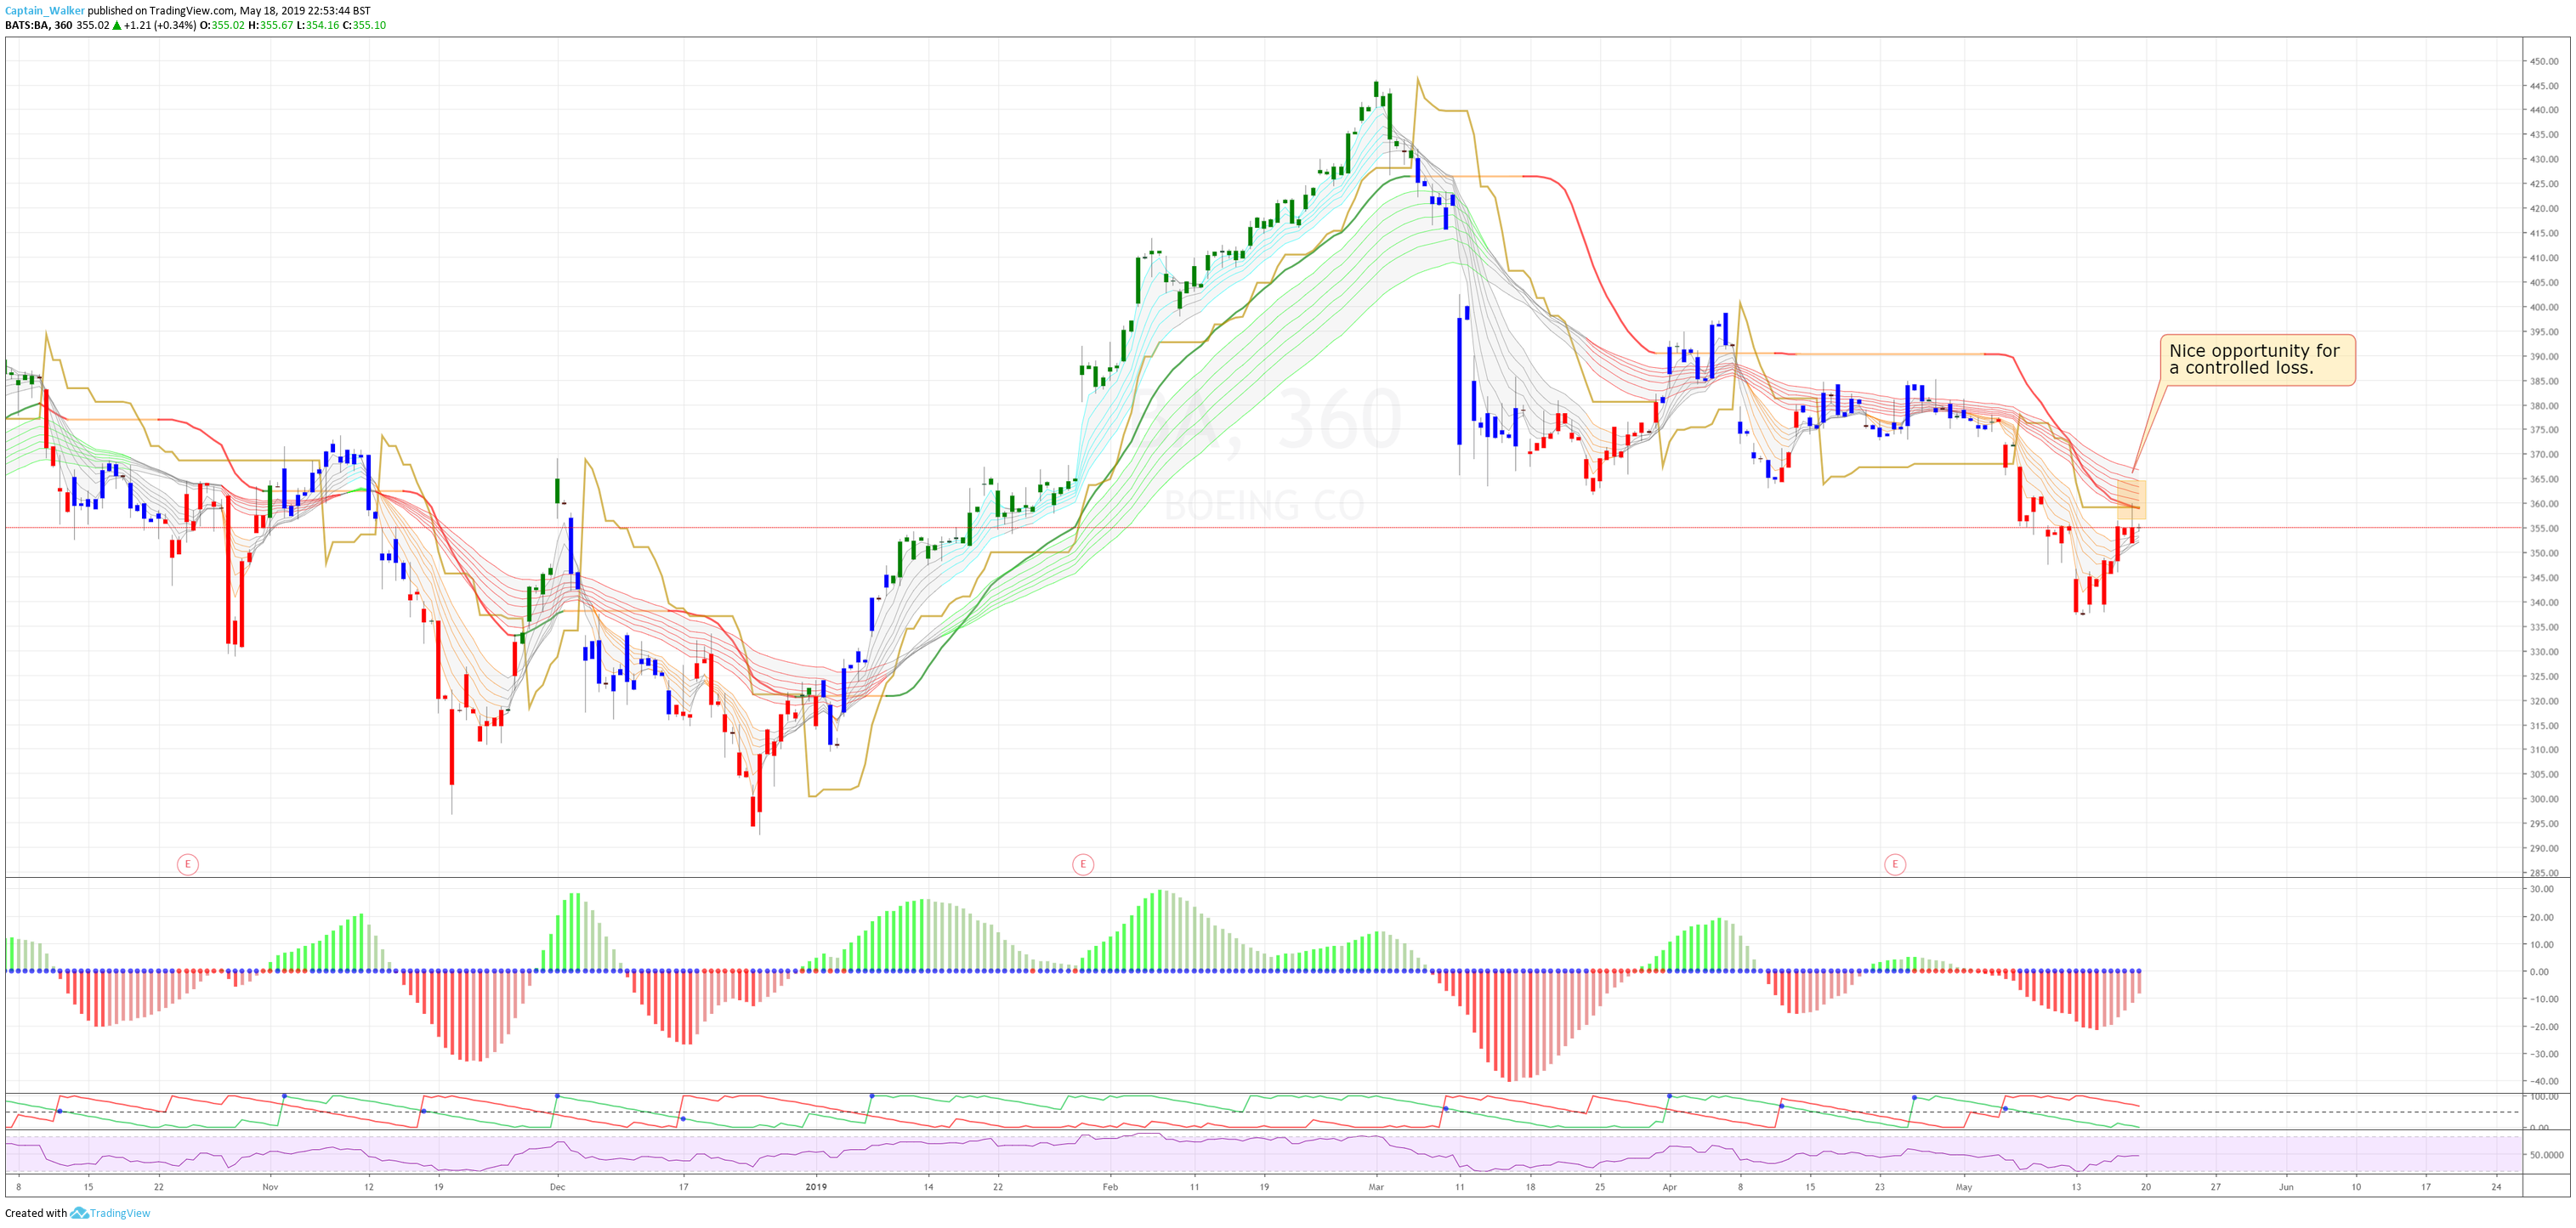
Task: Click the Feb label on the time axis
Action: (x=1110, y=1187)
